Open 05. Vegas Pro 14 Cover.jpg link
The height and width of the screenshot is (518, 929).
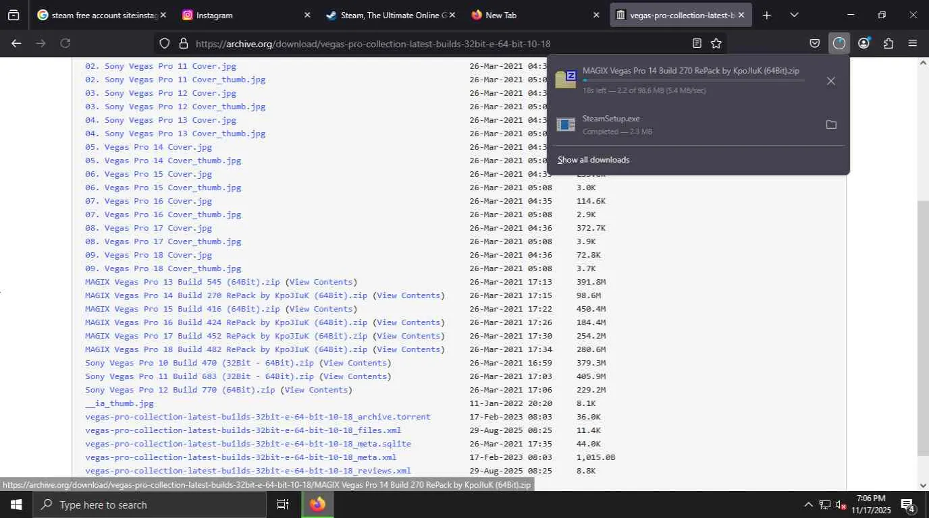[x=149, y=147]
